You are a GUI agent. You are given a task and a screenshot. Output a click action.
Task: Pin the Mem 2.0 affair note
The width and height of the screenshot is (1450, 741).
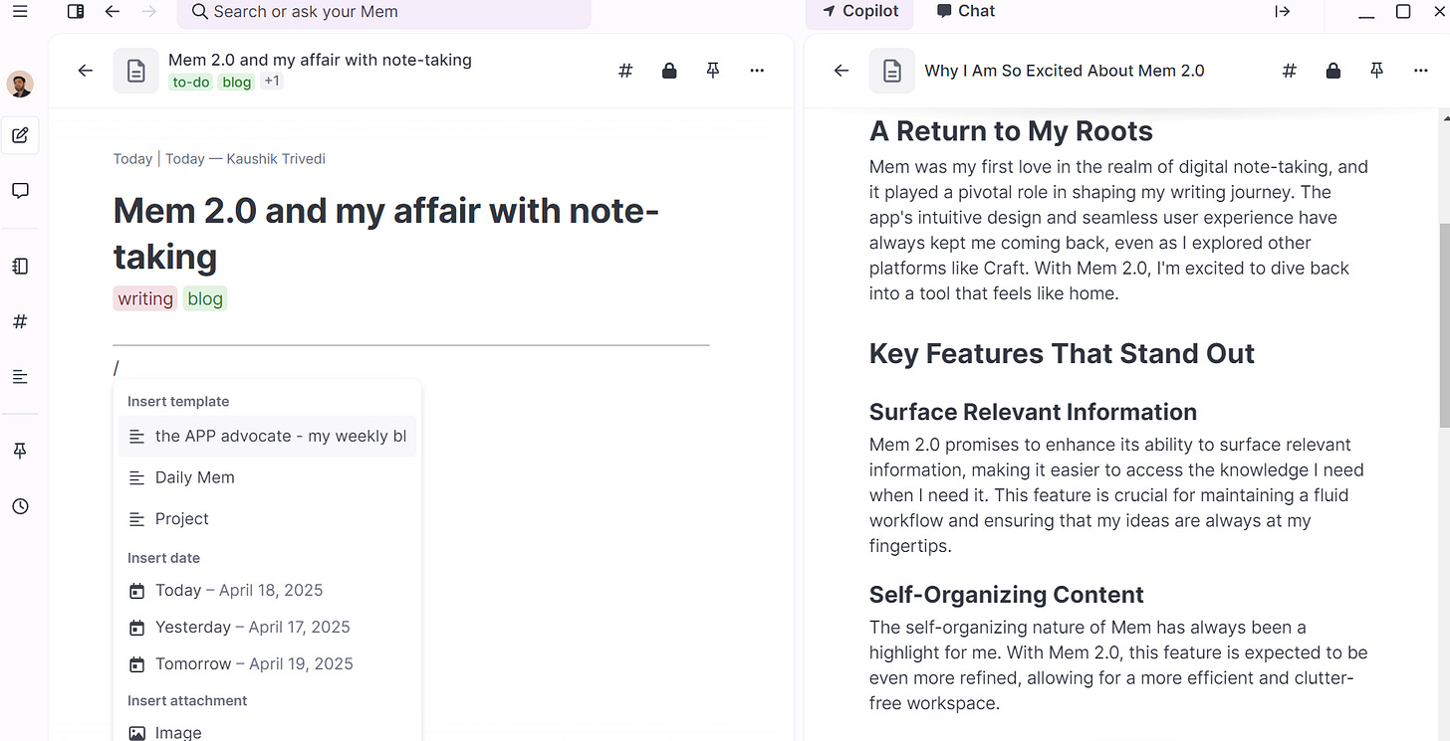pos(713,71)
